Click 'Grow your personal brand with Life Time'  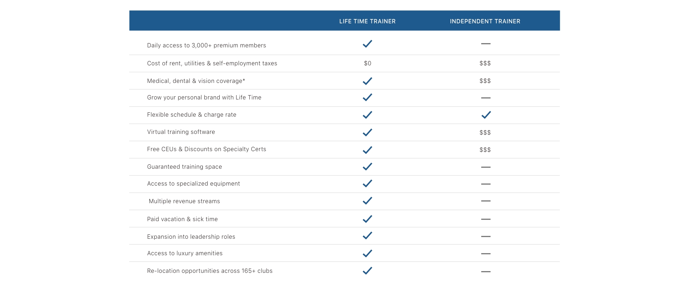[x=204, y=98]
